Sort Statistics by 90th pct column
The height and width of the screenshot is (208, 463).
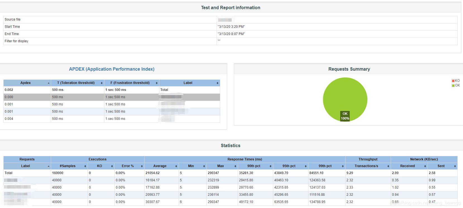pyautogui.click(x=255, y=166)
